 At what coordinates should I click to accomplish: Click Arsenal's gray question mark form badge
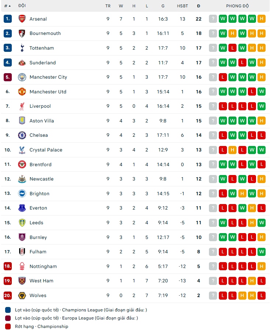point(213,19)
